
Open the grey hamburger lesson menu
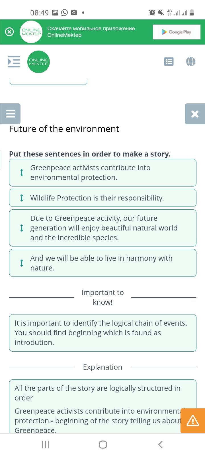(10, 114)
